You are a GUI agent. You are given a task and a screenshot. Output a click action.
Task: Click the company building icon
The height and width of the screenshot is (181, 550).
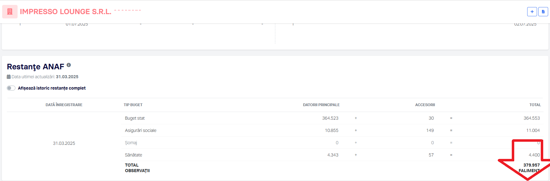(10, 12)
